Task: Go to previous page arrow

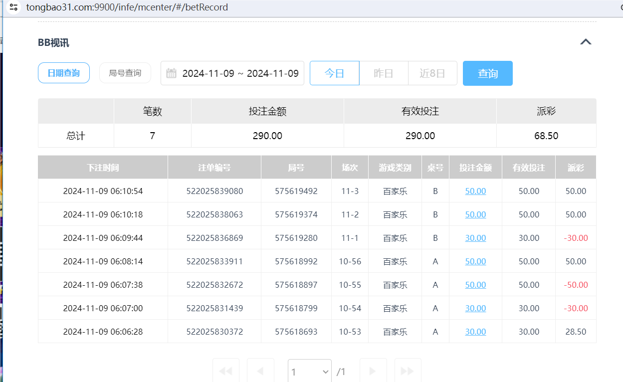Action: pyautogui.click(x=260, y=371)
